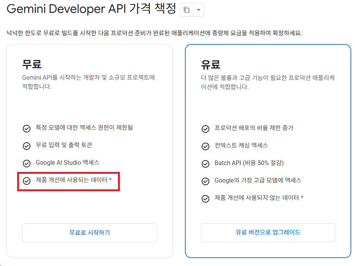Click text 컨텍스트 캐싱 액세스
355x266 pixels.
(x=241, y=145)
